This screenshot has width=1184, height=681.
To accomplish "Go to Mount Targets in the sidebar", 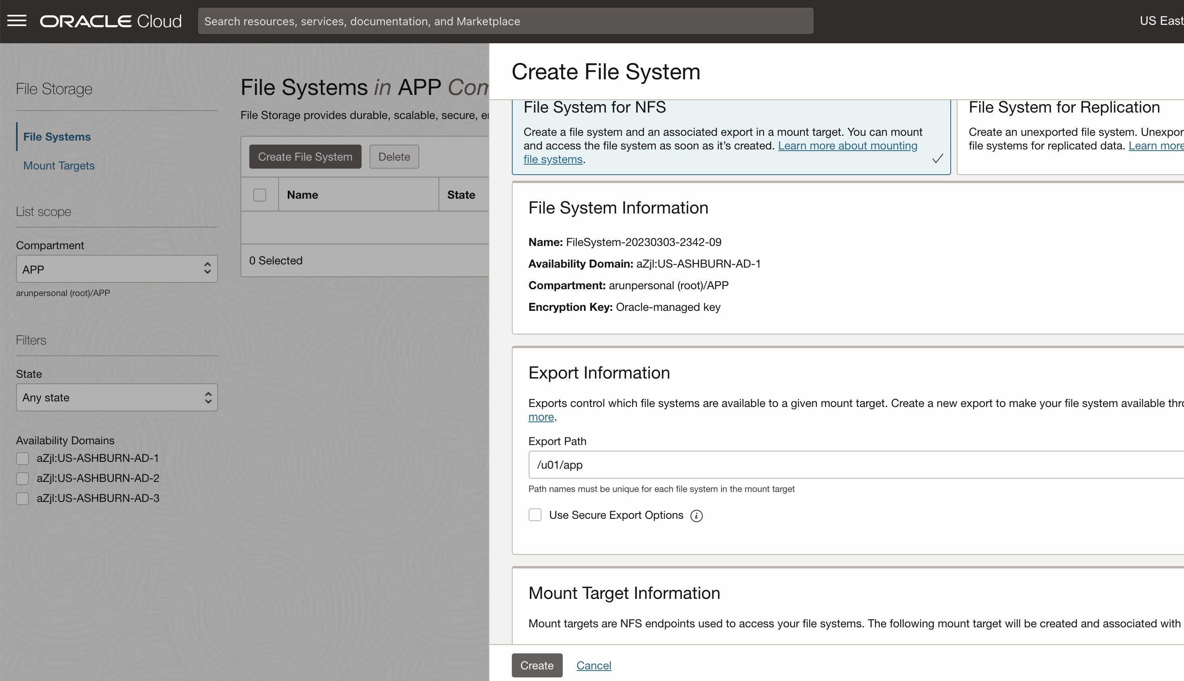I will click(x=59, y=165).
